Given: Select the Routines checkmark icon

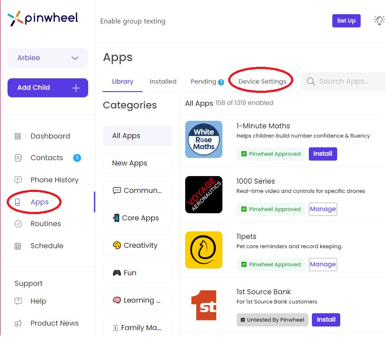Looking at the screenshot, I should tap(18, 223).
